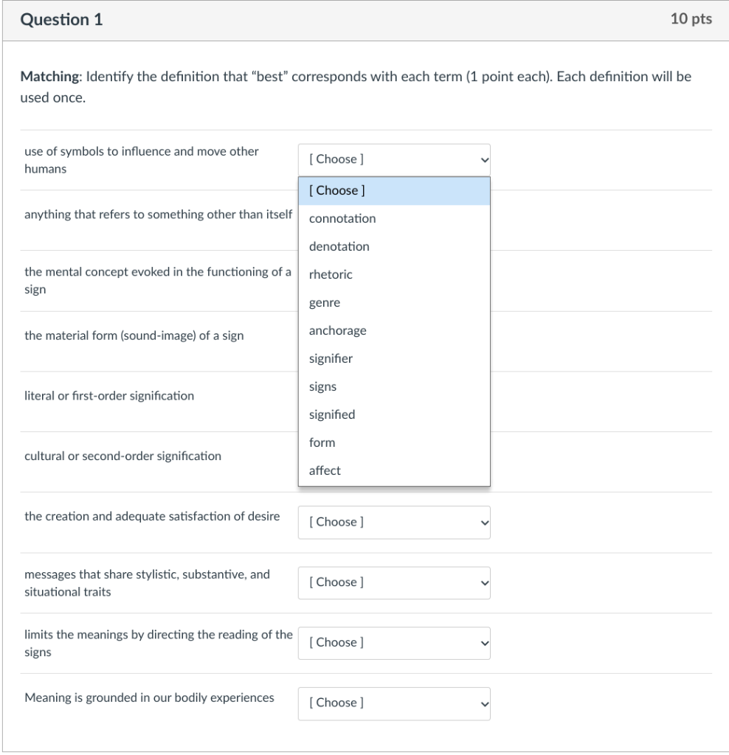Click chevron arrow of the first dropdown

(484, 160)
